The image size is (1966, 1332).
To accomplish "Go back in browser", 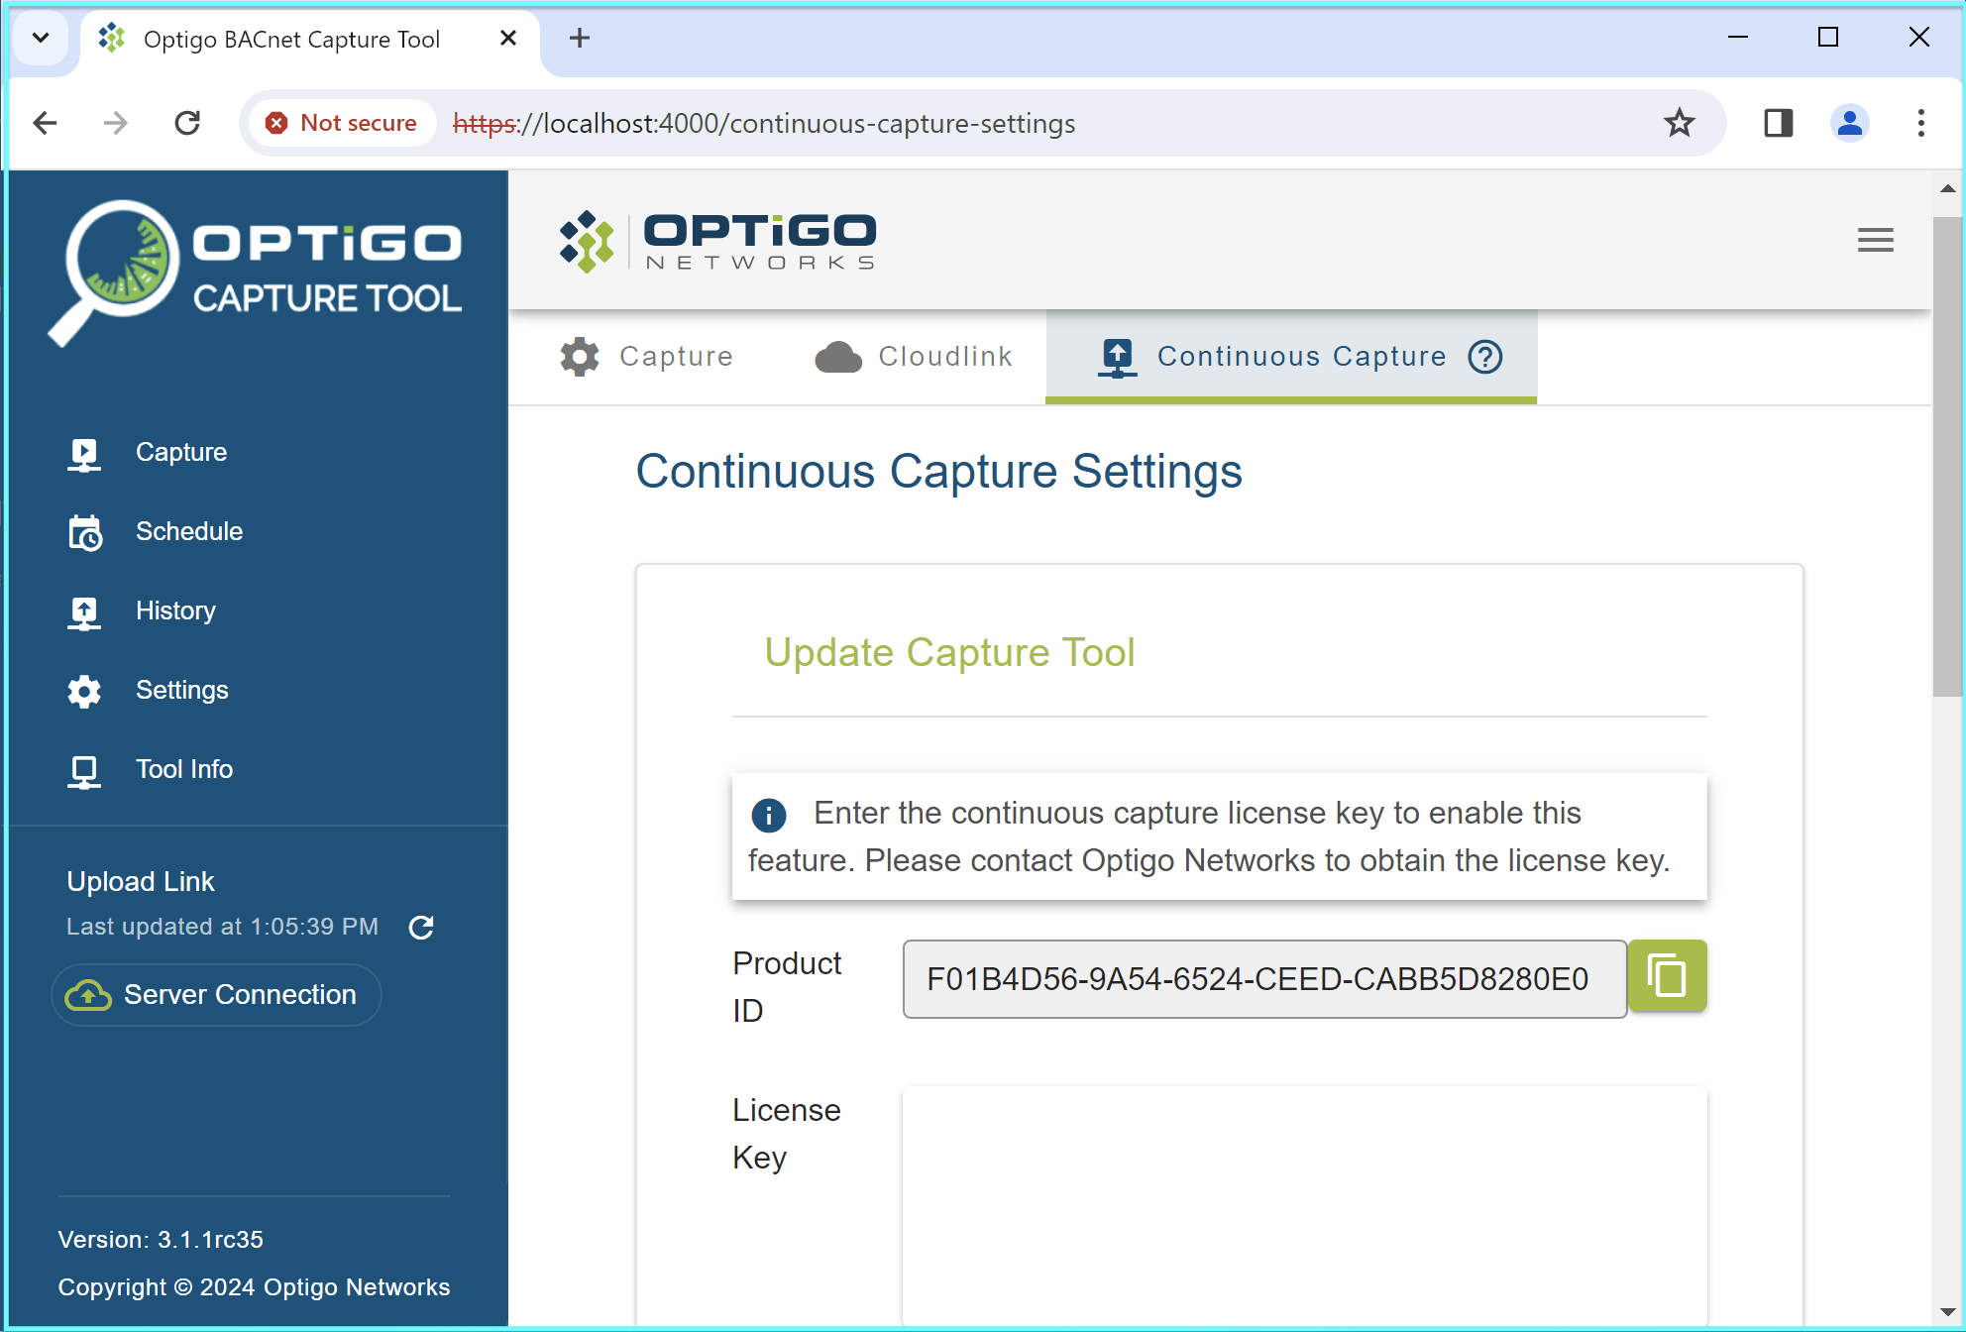I will tap(45, 123).
